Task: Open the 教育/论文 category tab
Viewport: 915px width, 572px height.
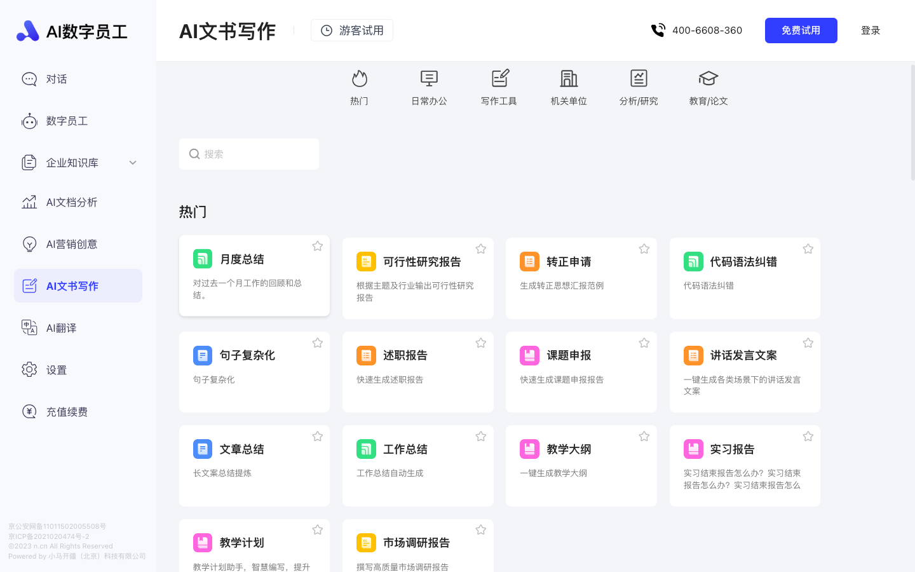Action: tap(708, 88)
